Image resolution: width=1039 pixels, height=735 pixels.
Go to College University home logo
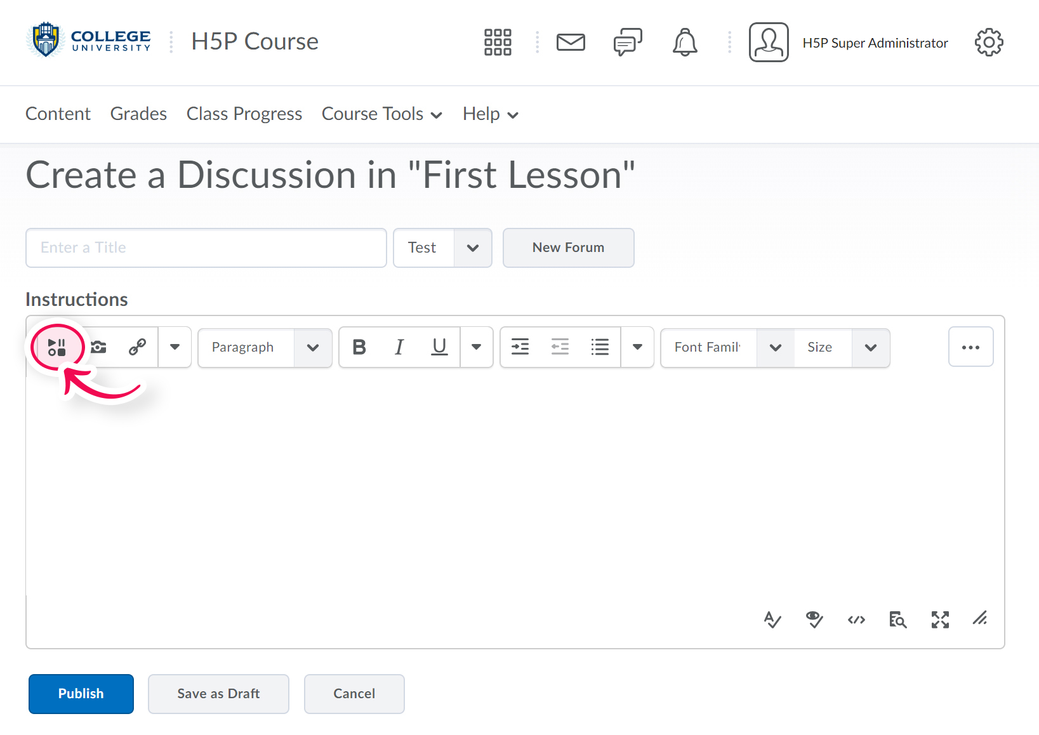point(89,39)
